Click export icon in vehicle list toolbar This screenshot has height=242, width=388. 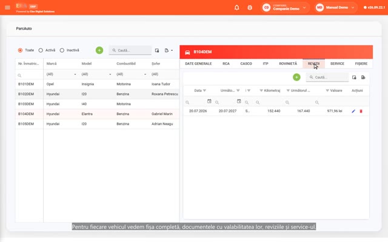[x=167, y=50]
